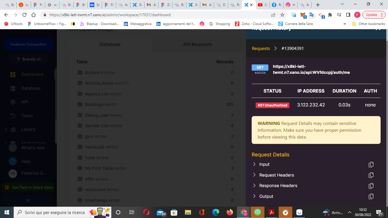Open the MetaMask fox extension
This screenshot has width=388, height=218.
303,15
